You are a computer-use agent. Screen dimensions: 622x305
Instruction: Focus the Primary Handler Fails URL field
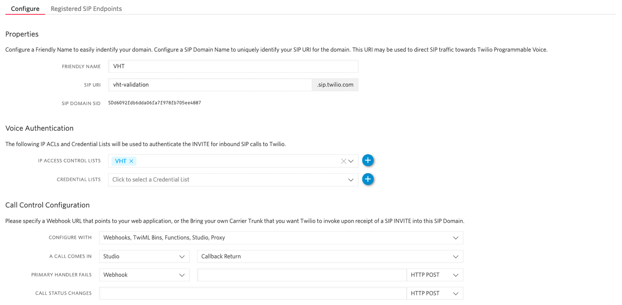click(x=302, y=275)
